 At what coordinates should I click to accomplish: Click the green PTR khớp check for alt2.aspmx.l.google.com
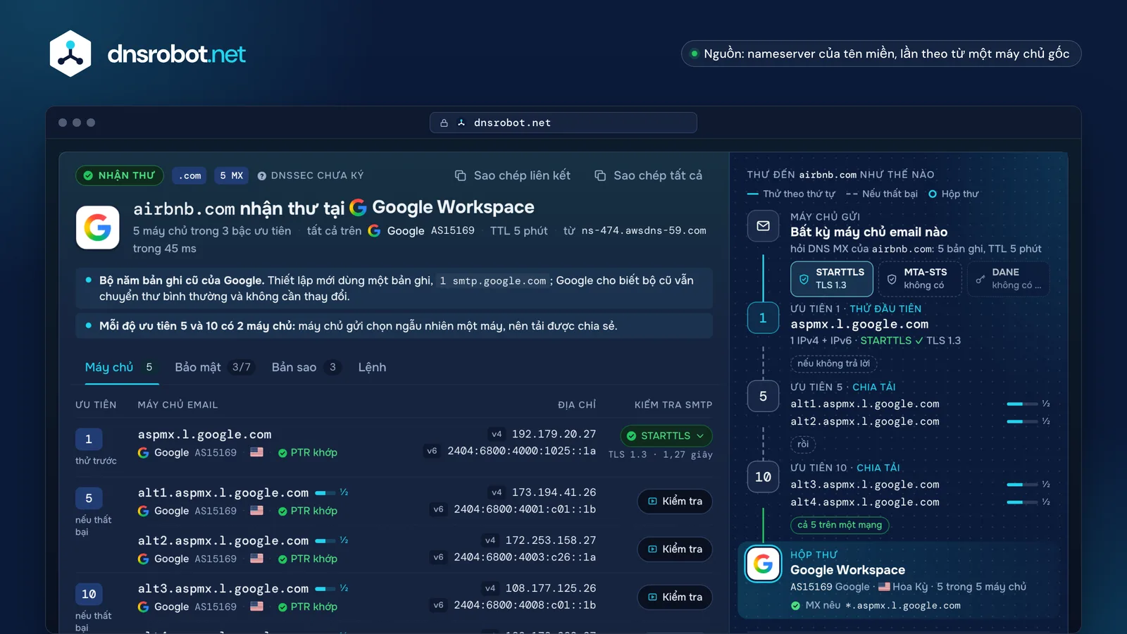[282, 559]
